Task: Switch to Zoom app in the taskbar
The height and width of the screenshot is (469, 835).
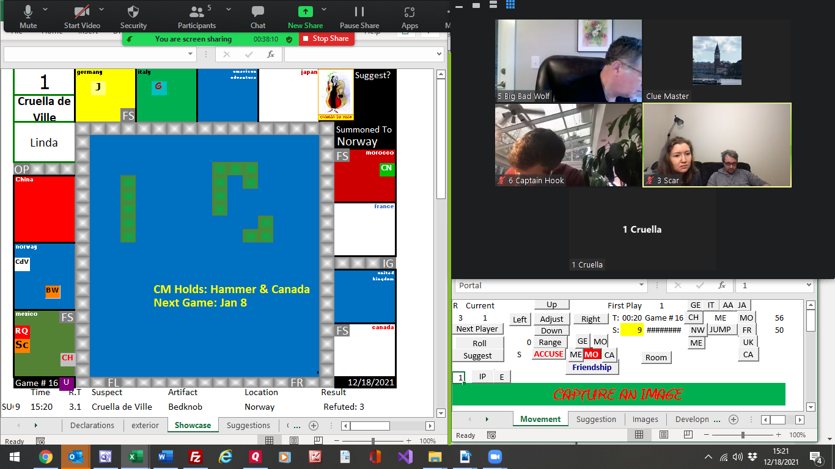Action: click(x=495, y=457)
